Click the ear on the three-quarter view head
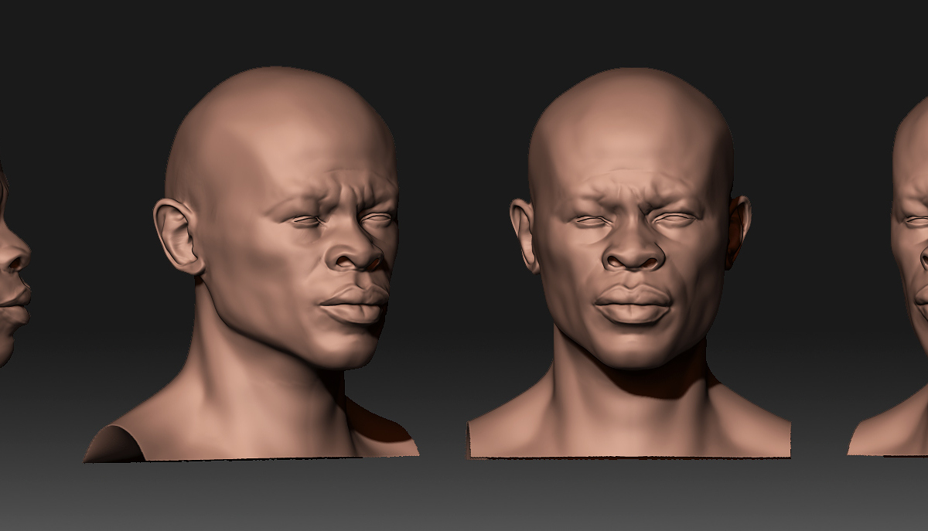Viewport: 928px width, 531px height. click(x=178, y=236)
